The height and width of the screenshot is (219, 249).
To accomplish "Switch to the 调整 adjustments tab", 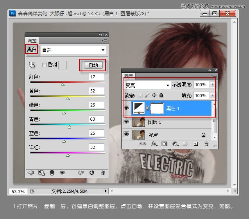I will click(32, 40).
